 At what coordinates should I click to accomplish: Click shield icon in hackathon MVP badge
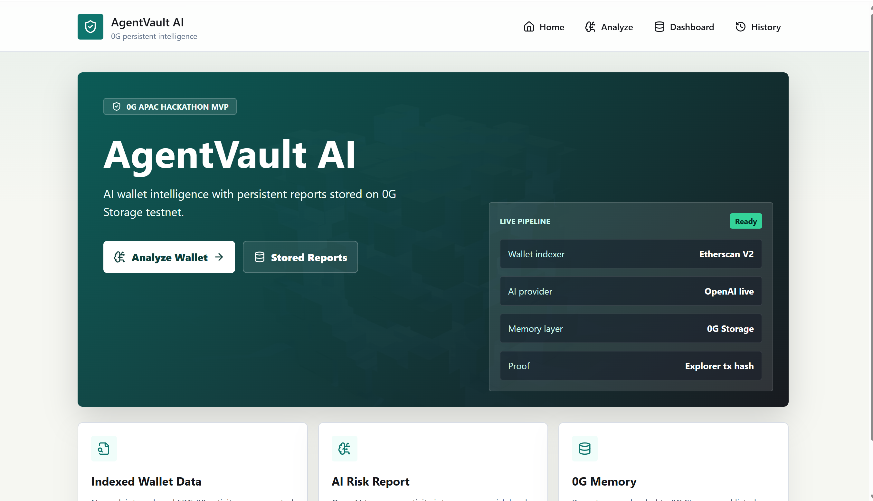point(117,107)
